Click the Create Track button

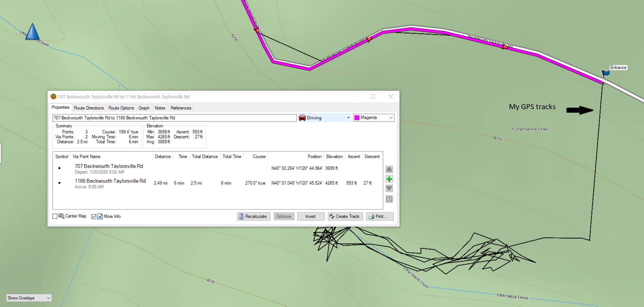click(x=345, y=216)
